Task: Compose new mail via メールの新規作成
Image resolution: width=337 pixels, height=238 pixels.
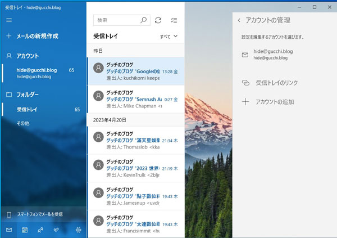Action: coord(38,36)
